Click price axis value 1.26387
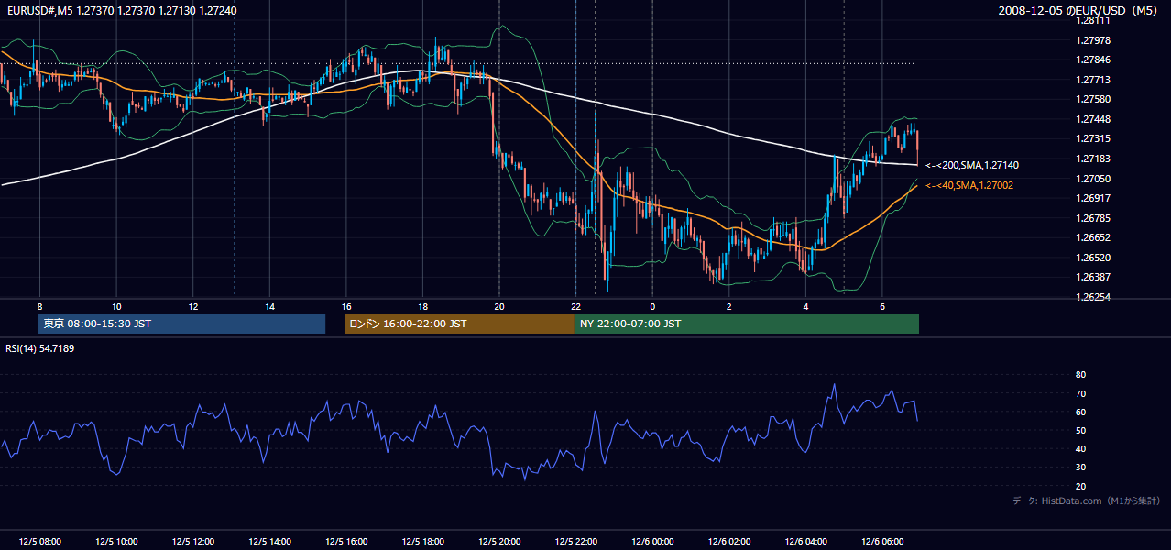 [1093, 277]
